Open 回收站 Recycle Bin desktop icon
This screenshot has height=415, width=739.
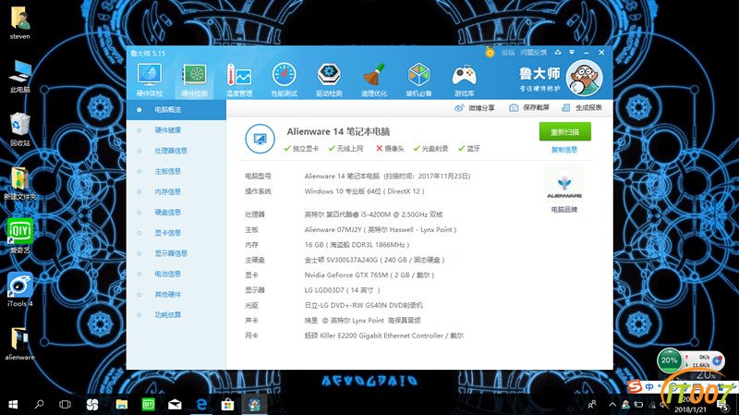(19, 129)
